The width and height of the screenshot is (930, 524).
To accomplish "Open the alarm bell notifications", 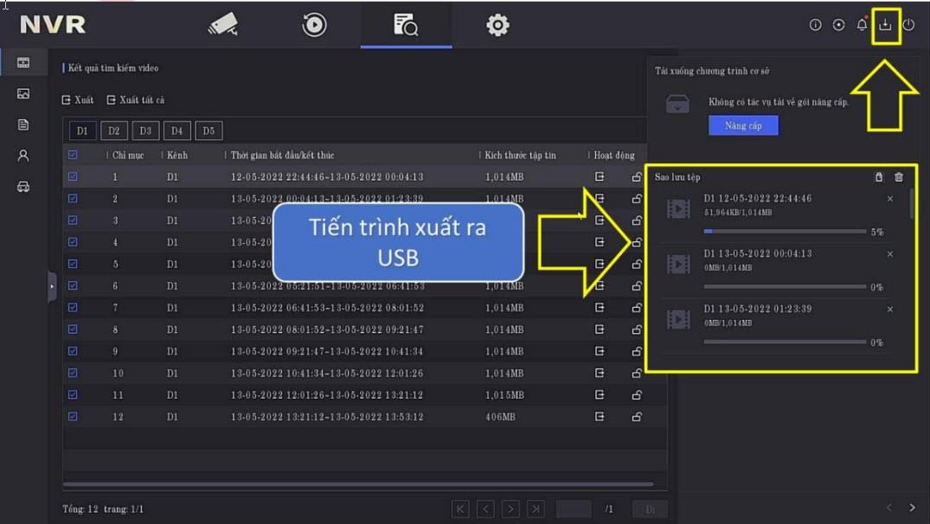I will (x=862, y=25).
